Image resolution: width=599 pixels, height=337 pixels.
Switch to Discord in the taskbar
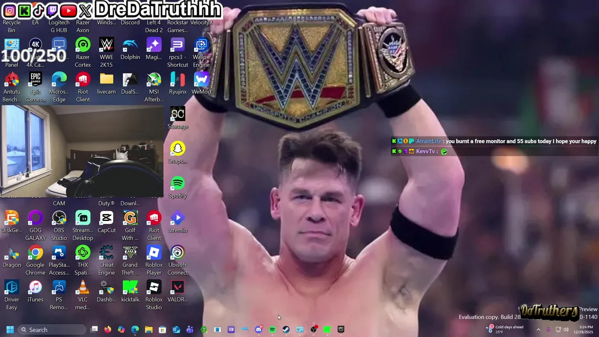point(258,330)
